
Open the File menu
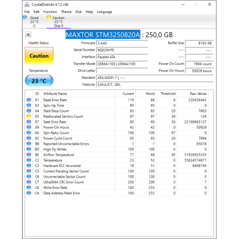pyautogui.click(x=27, y=11)
